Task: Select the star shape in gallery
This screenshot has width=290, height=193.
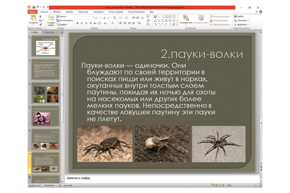Action: point(174,24)
